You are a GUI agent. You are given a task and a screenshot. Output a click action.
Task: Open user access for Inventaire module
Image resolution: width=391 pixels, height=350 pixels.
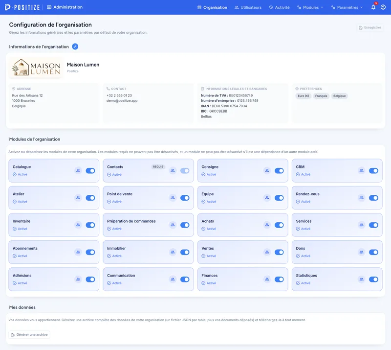(78, 225)
